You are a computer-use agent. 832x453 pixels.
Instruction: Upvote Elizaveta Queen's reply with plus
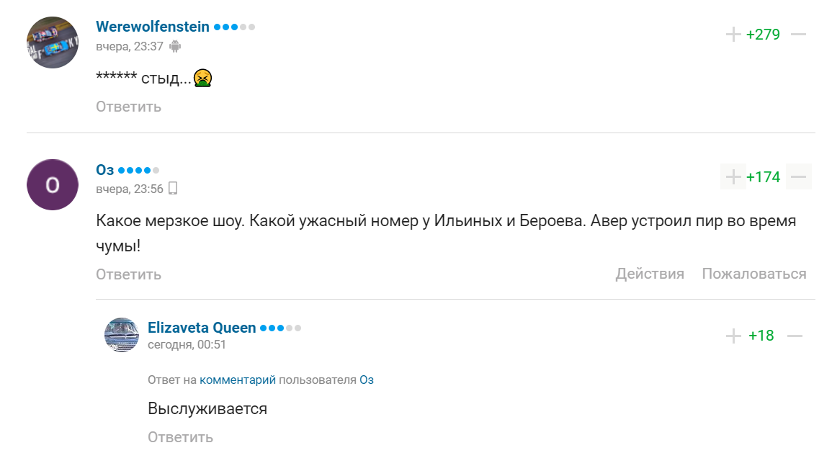733,336
